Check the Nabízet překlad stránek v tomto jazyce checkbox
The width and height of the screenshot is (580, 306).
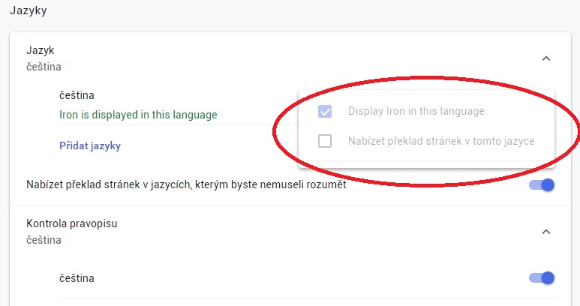325,140
